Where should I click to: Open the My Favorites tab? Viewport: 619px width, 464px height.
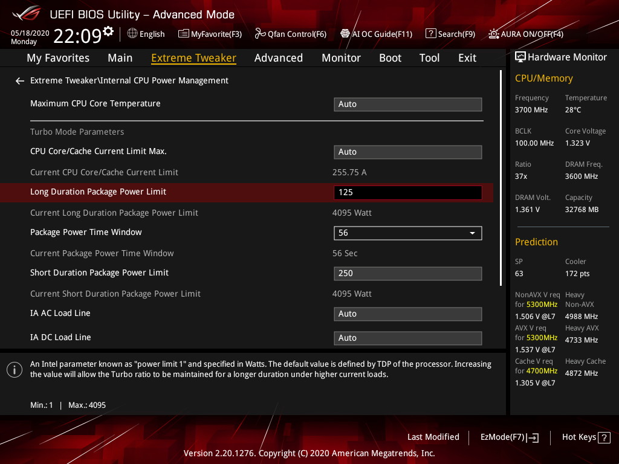click(x=58, y=58)
